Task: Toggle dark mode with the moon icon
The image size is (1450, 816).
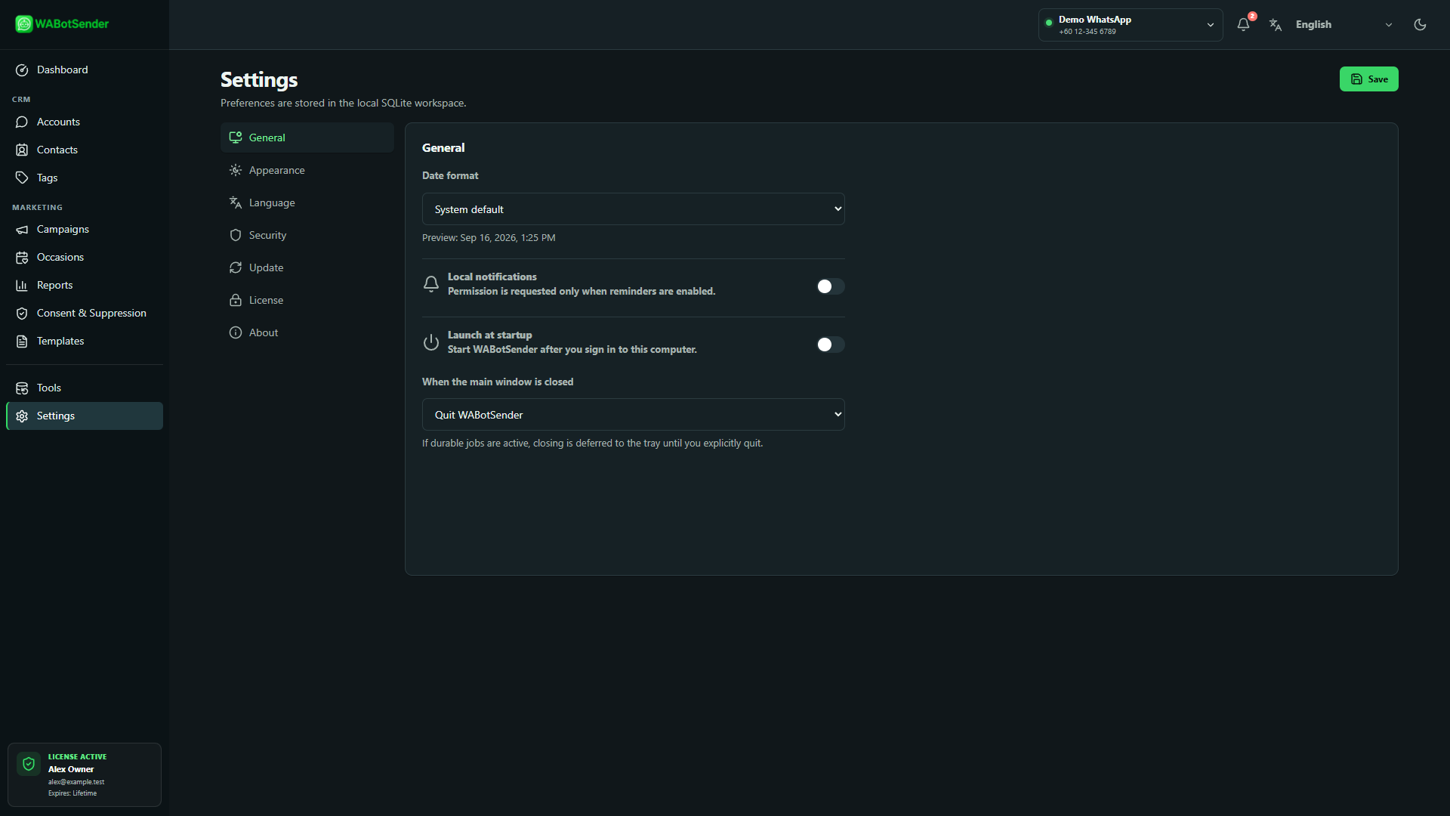Action: [x=1420, y=24]
